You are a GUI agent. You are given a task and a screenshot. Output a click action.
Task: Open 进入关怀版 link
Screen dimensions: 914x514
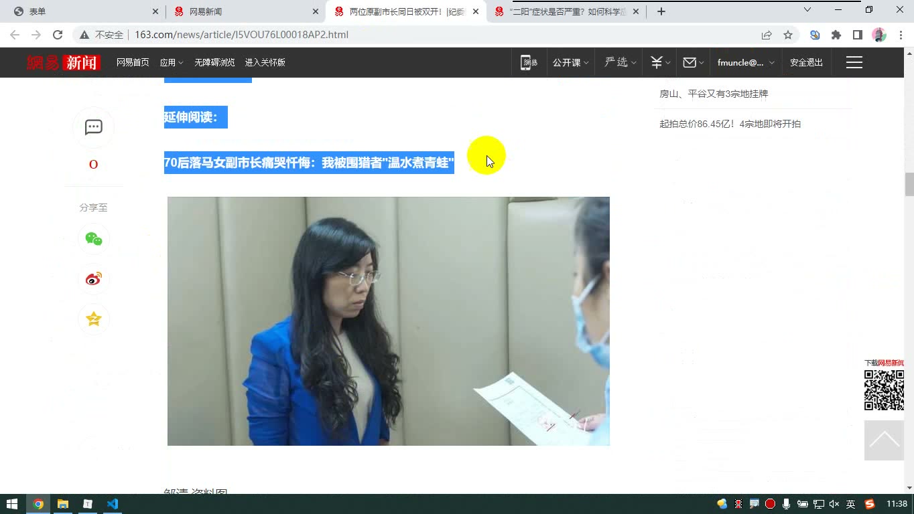265,62
